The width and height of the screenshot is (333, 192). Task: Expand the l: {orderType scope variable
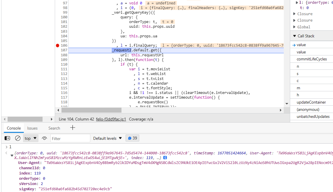point(297,3)
